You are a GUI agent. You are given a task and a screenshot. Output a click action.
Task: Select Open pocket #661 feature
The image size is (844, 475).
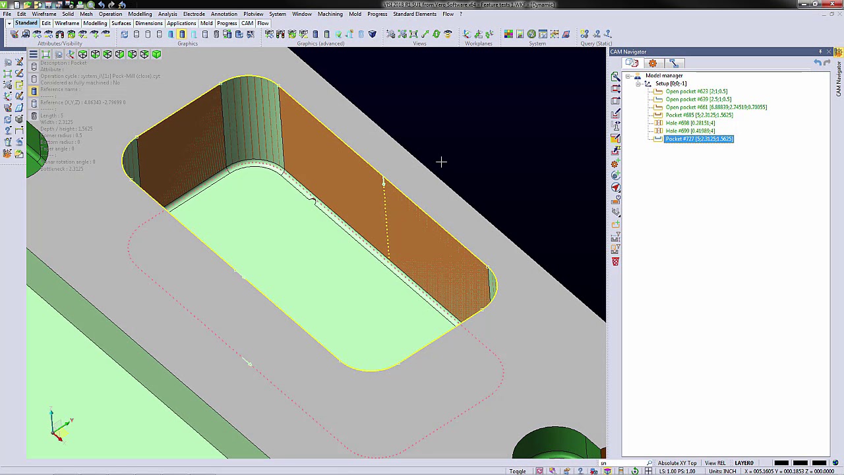pos(716,108)
